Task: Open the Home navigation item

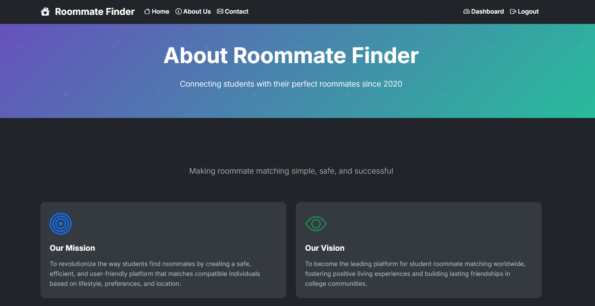Action: click(159, 11)
